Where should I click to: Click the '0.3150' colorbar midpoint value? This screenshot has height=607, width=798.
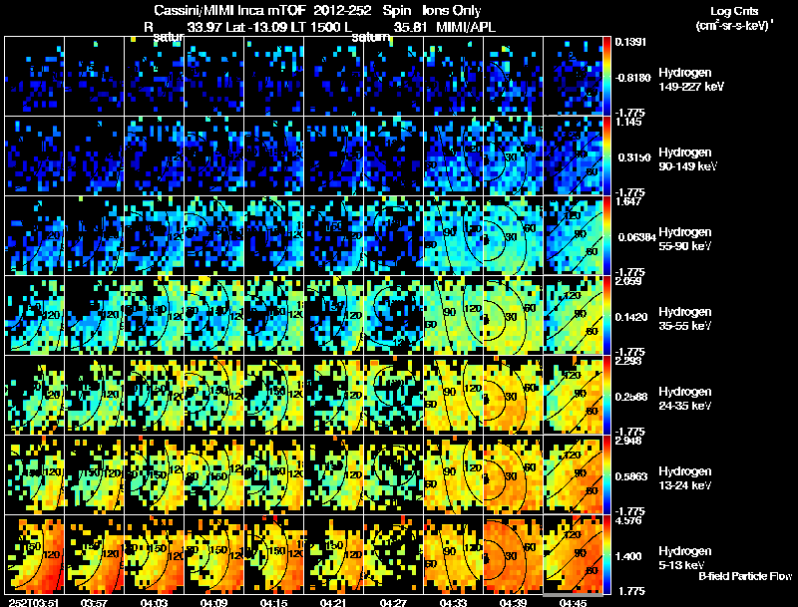(x=634, y=157)
